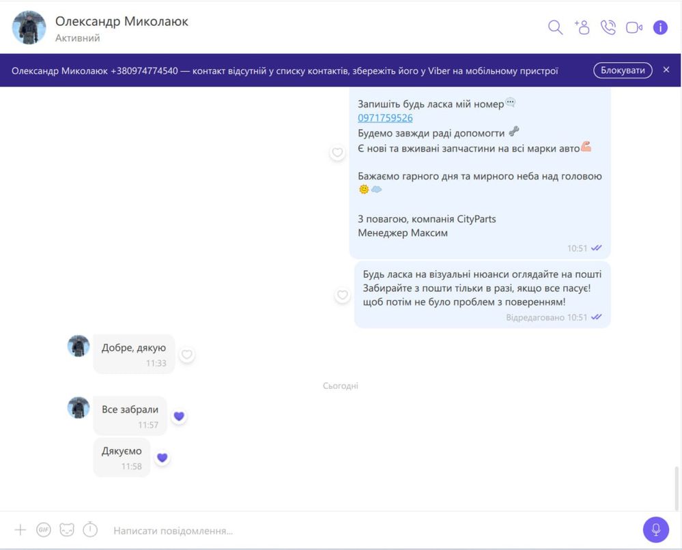Focus the 'Написати повідомлення' input field
This screenshot has height=550, width=682.
(x=370, y=530)
